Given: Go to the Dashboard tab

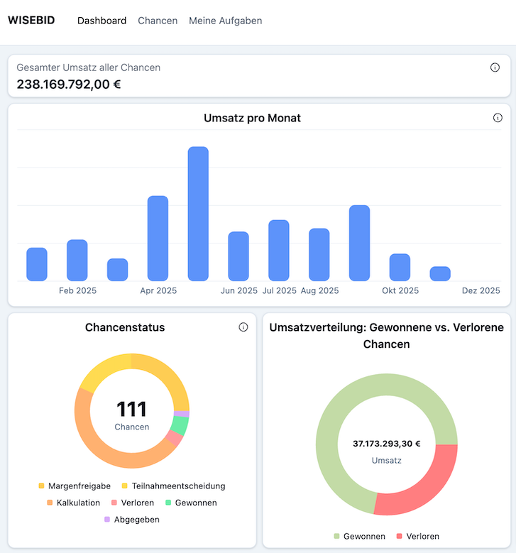Looking at the screenshot, I should tap(101, 21).
